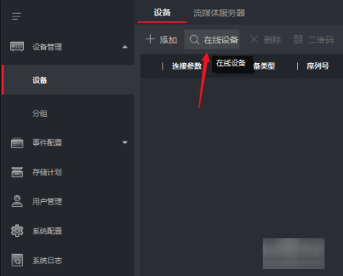Screen dimensions: 343x276
Task: Select the 设备 tab at top
Action: pos(162,12)
